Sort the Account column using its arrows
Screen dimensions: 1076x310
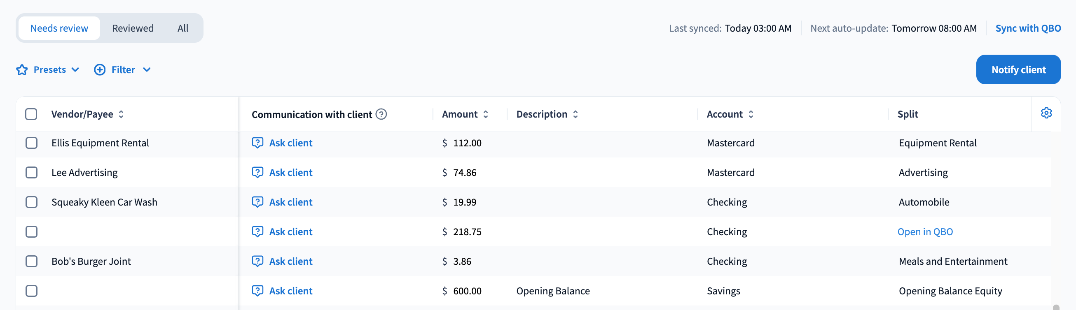pos(751,114)
